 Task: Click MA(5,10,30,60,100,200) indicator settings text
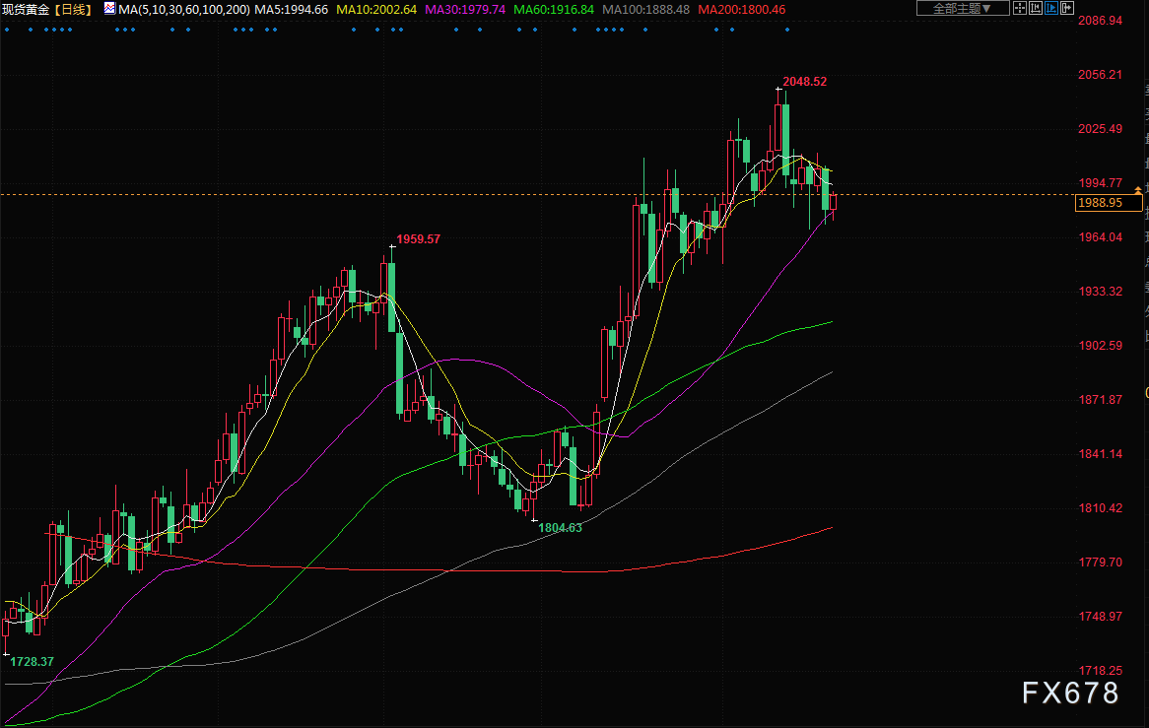coord(184,10)
